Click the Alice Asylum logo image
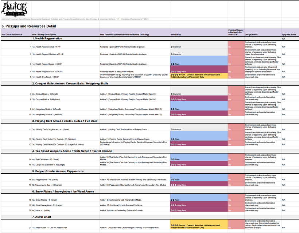Screen dimensions: 299x233 (14, 9)
